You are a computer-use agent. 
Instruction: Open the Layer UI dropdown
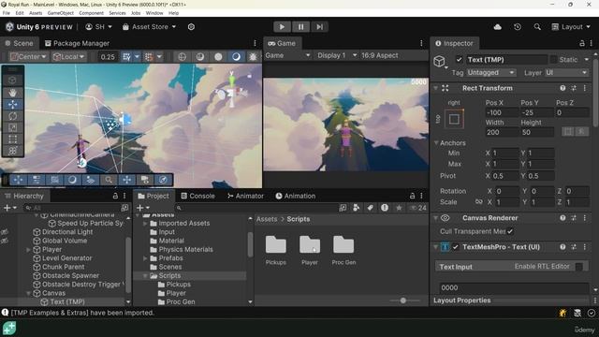565,72
